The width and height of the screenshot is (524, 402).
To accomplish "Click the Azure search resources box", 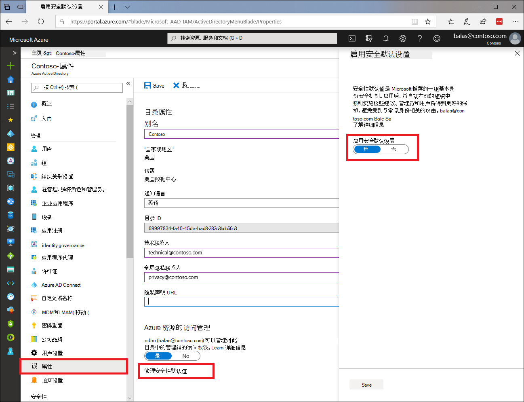I will point(252,38).
